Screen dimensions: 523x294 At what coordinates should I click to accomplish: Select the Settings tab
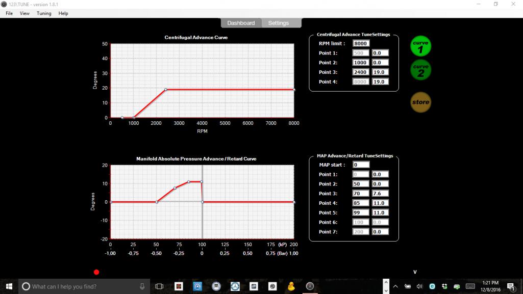(279, 23)
